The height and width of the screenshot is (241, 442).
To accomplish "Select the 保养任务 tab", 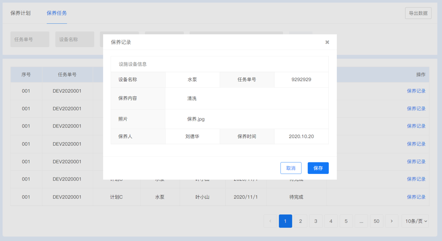I will point(56,13).
